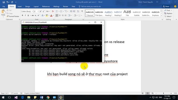The height and width of the screenshot is (100, 178).
Task: Open Windows Start menu
Action: click(x=3, y=97)
